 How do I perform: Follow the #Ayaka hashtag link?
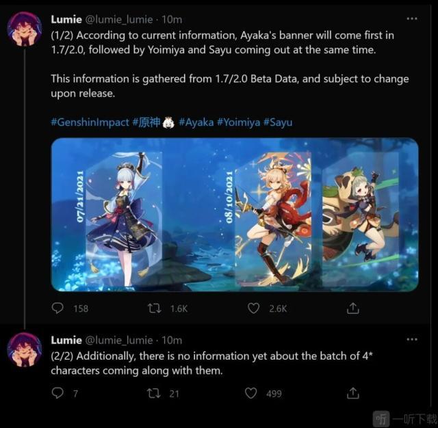tap(196, 122)
